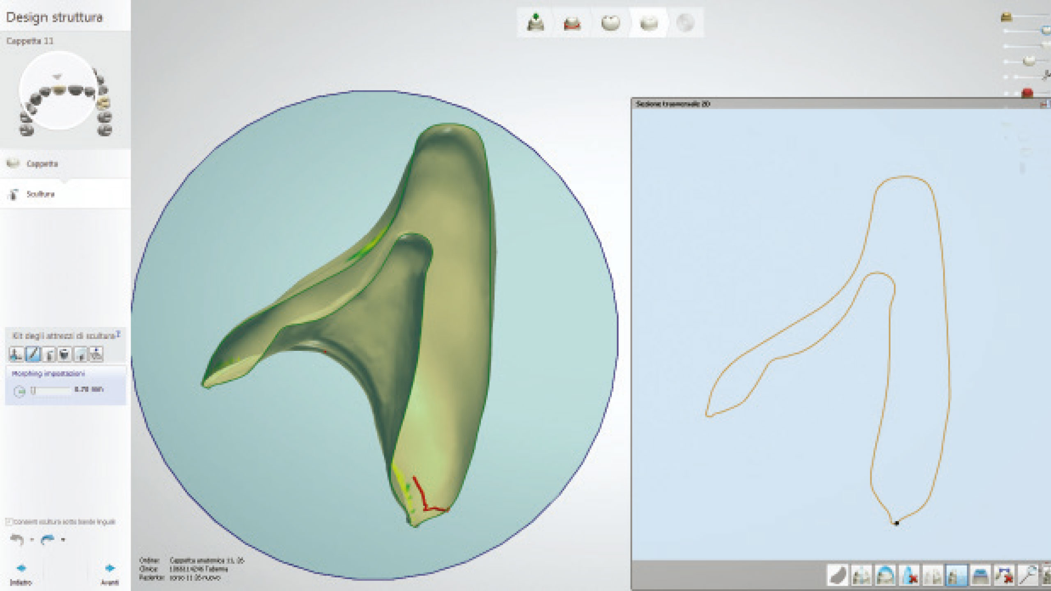Screen dimensions: 1051x591
Task: Toggle the highlighted section view mode button
Action: [x=956, y=575]
